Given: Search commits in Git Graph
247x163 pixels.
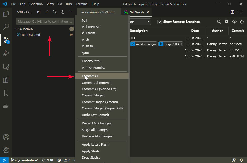Looking at the screenshot, I should pos(219,22).
